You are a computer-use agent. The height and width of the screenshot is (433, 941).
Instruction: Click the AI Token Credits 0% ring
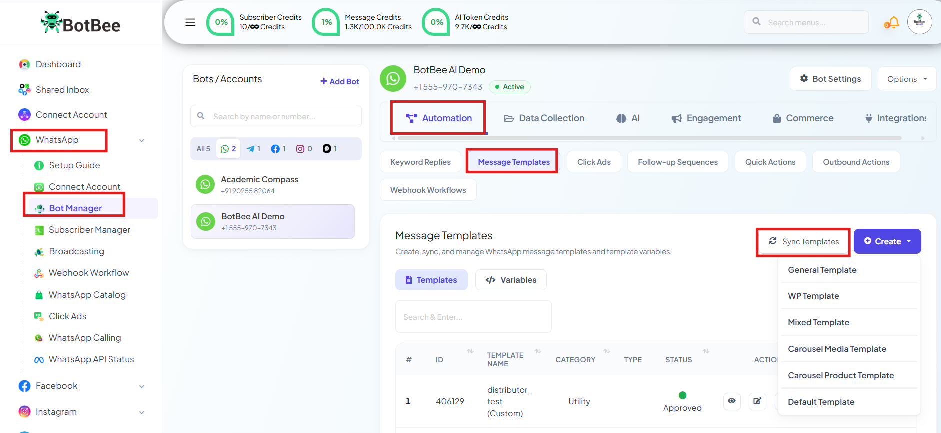(436, 22)
